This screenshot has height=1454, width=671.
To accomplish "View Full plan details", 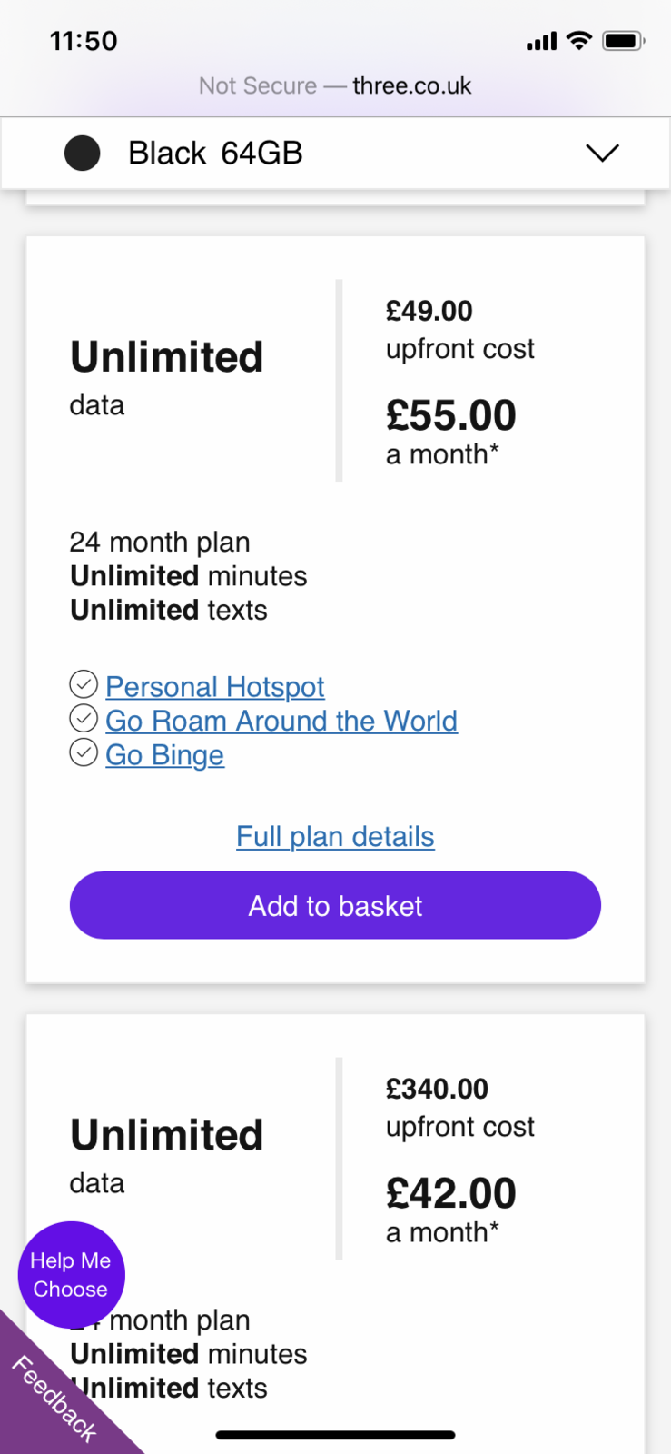I will point(335,836).
